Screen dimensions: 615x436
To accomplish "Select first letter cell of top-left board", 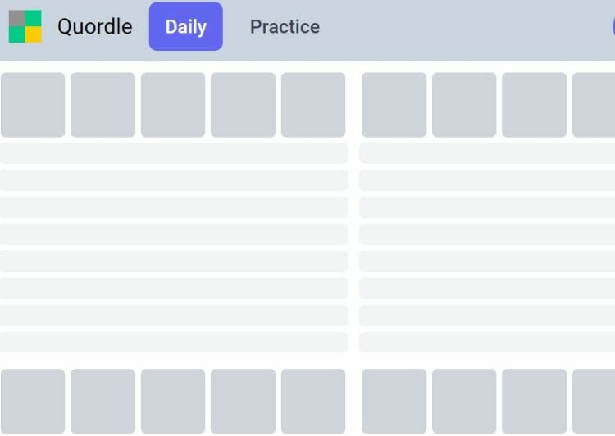I will tap(33, 105).
